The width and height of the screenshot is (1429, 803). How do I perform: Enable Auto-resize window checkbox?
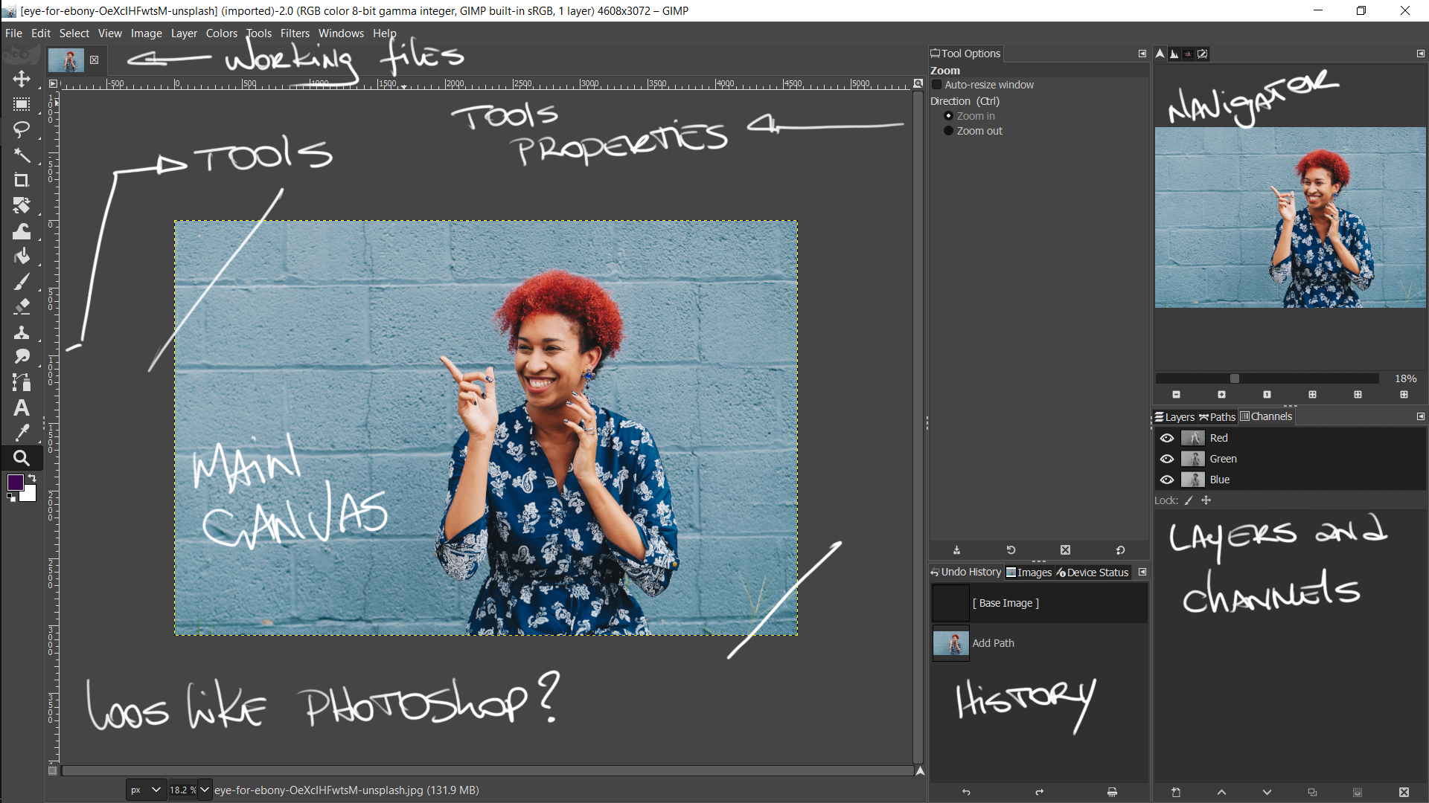937,85
